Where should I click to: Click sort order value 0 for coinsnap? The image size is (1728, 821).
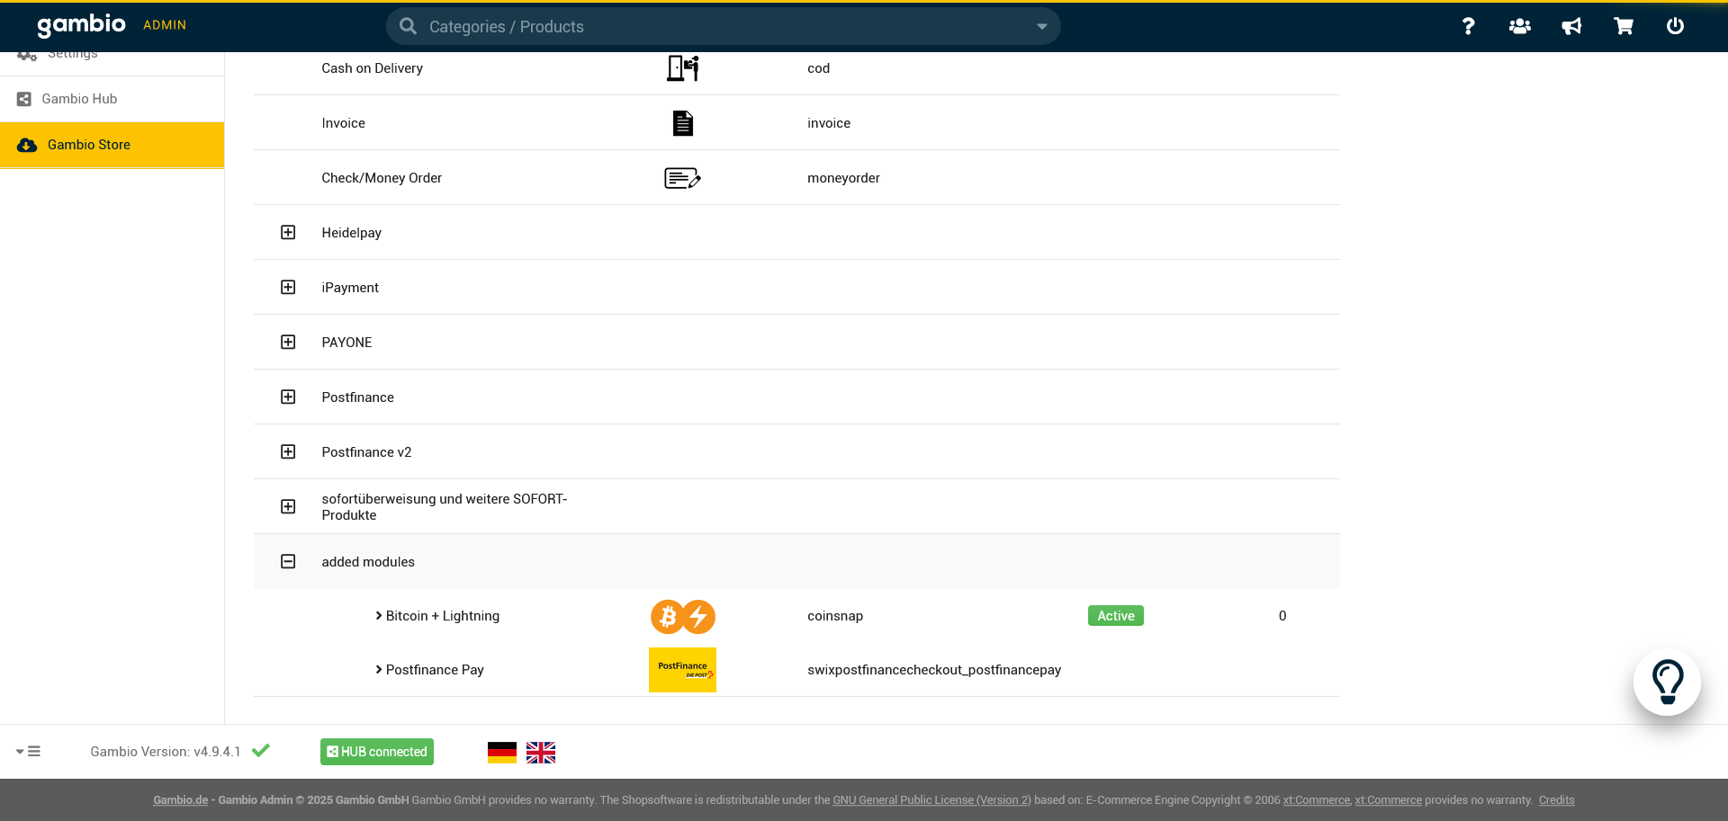pyautogui.click(x=1282, y=616)
